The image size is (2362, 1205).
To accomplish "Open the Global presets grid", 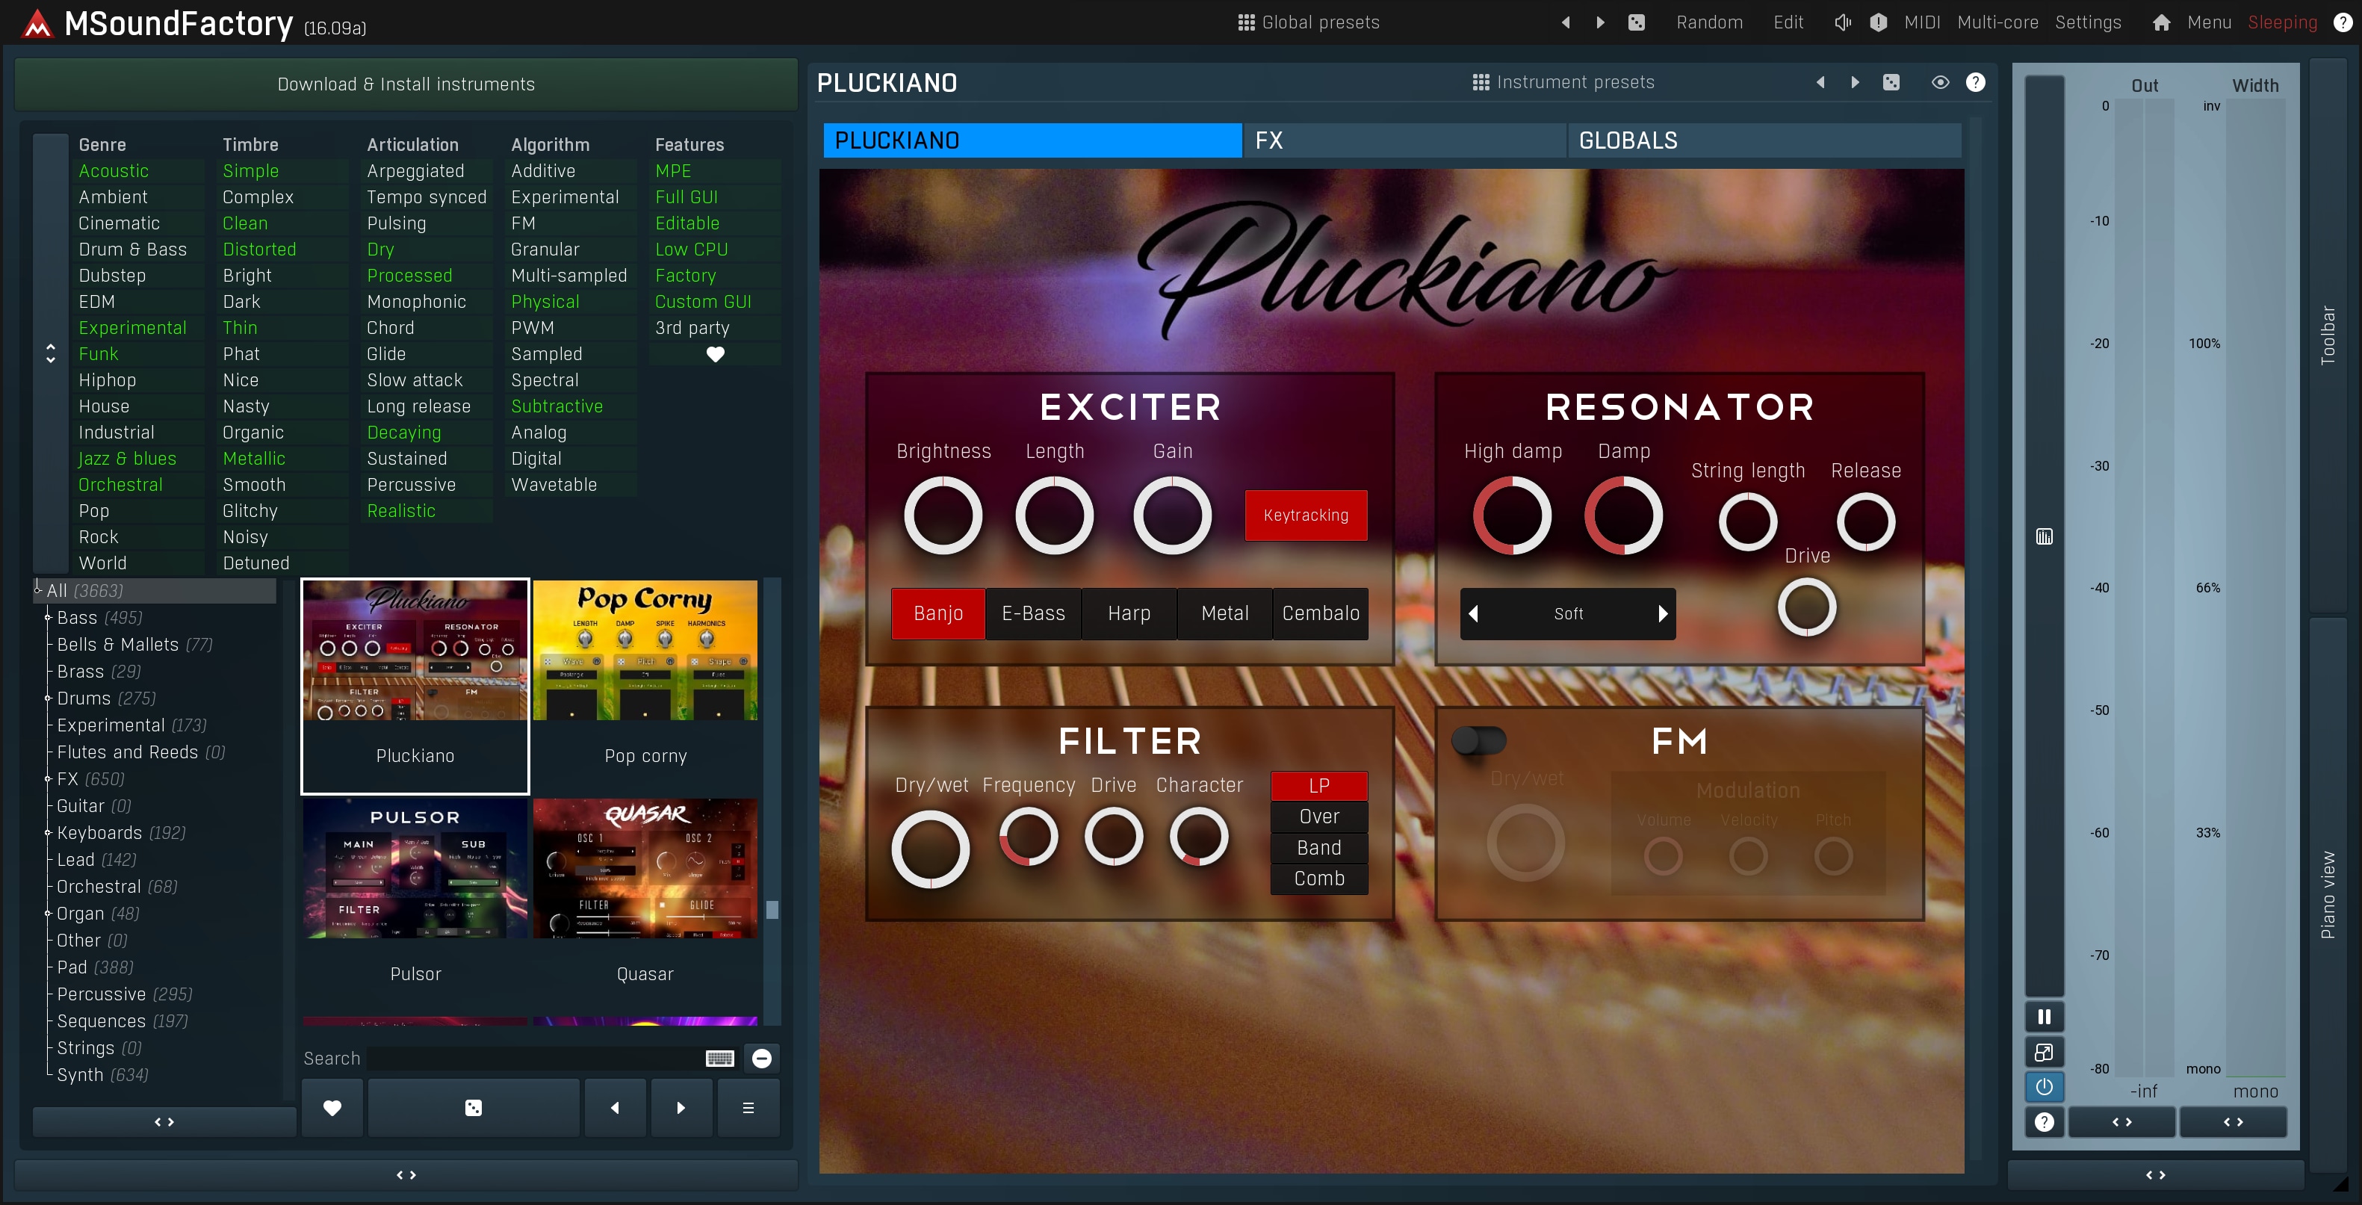I will pos(1309,22).
